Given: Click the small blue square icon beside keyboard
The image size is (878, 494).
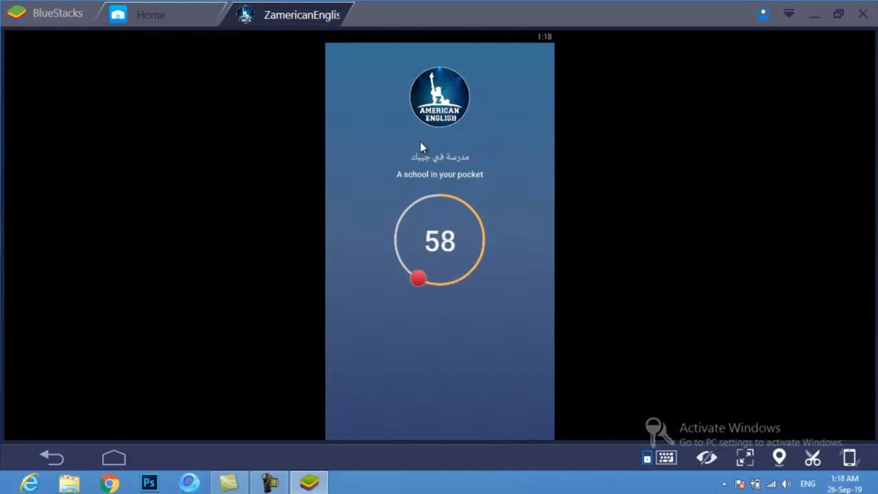Looking at the screenshot, I should (647, 459).
